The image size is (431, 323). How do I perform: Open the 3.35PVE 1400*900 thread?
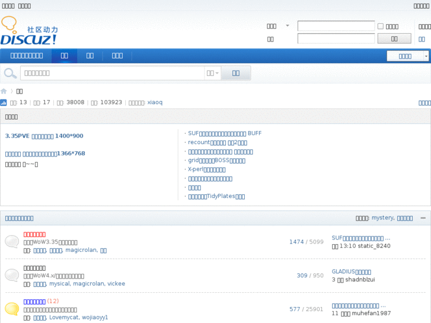point(44,136)
